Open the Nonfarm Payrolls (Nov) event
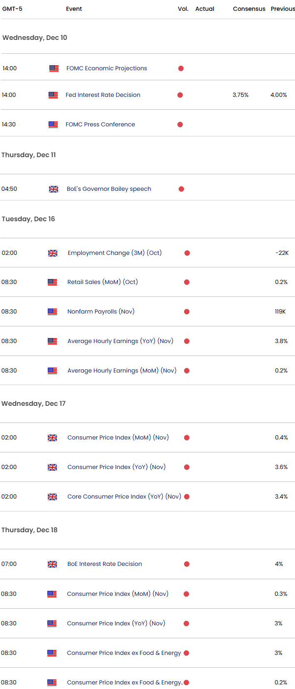Screen dimensions: 295x689 click(x=101, y=311)
